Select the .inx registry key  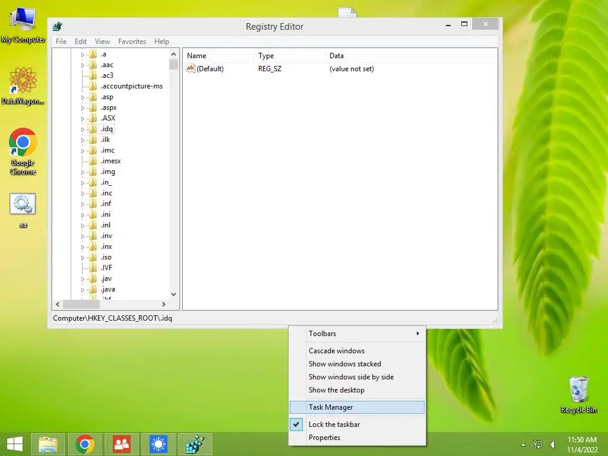point(107,246)
